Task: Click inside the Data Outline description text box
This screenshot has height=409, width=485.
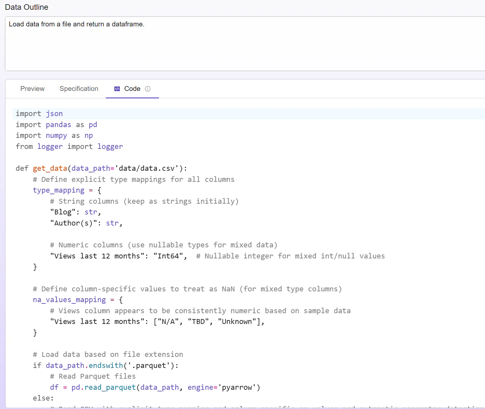Action: (x=245, y=44)
